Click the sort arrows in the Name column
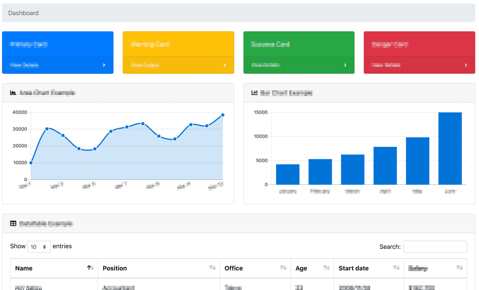Image resolution: width=479 pixels, height=290 pixels. click(x=91, y=268)
